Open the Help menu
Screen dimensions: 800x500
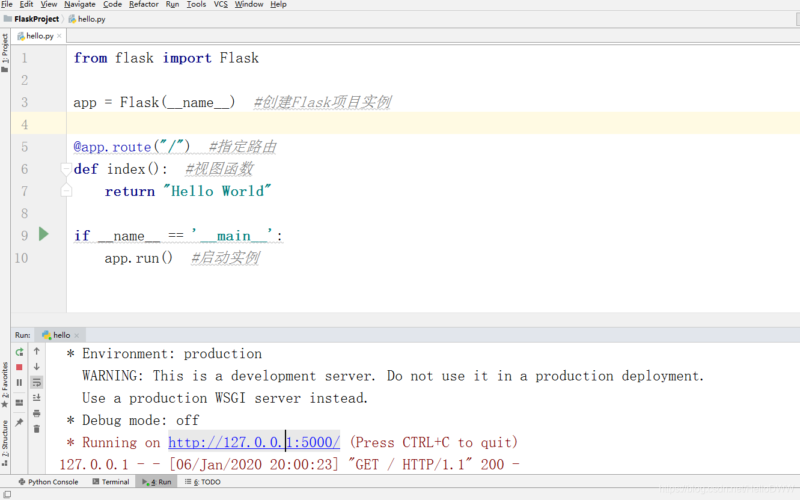click(x=278, y=4)
